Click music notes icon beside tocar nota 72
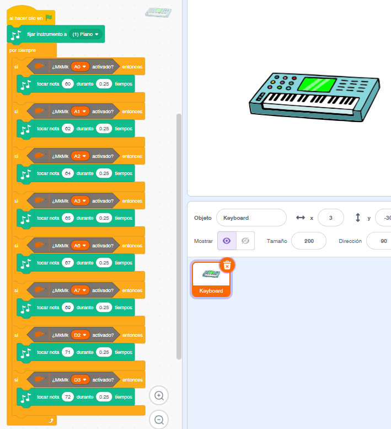The image size is (391, 429). pyautogui.click(x=26, y=398)
